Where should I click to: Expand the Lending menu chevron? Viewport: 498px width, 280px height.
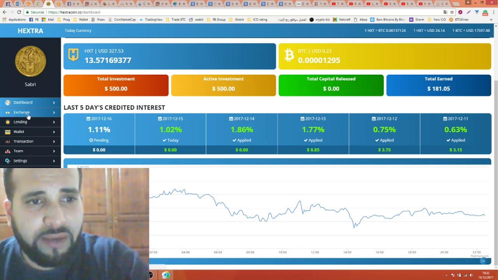coord(54,122)
